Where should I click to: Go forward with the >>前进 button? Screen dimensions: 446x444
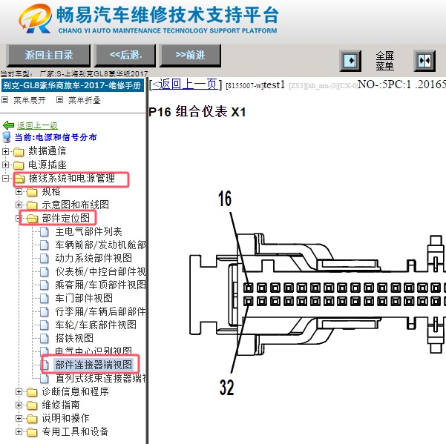(190, 55)
